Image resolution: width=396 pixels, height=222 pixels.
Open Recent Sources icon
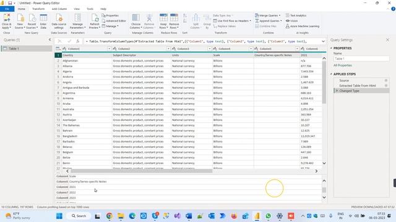[32, 18]
